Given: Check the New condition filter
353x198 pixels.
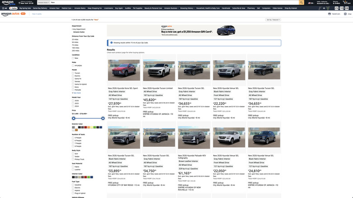Looking at the screenshot, I should tap(73, 58).
